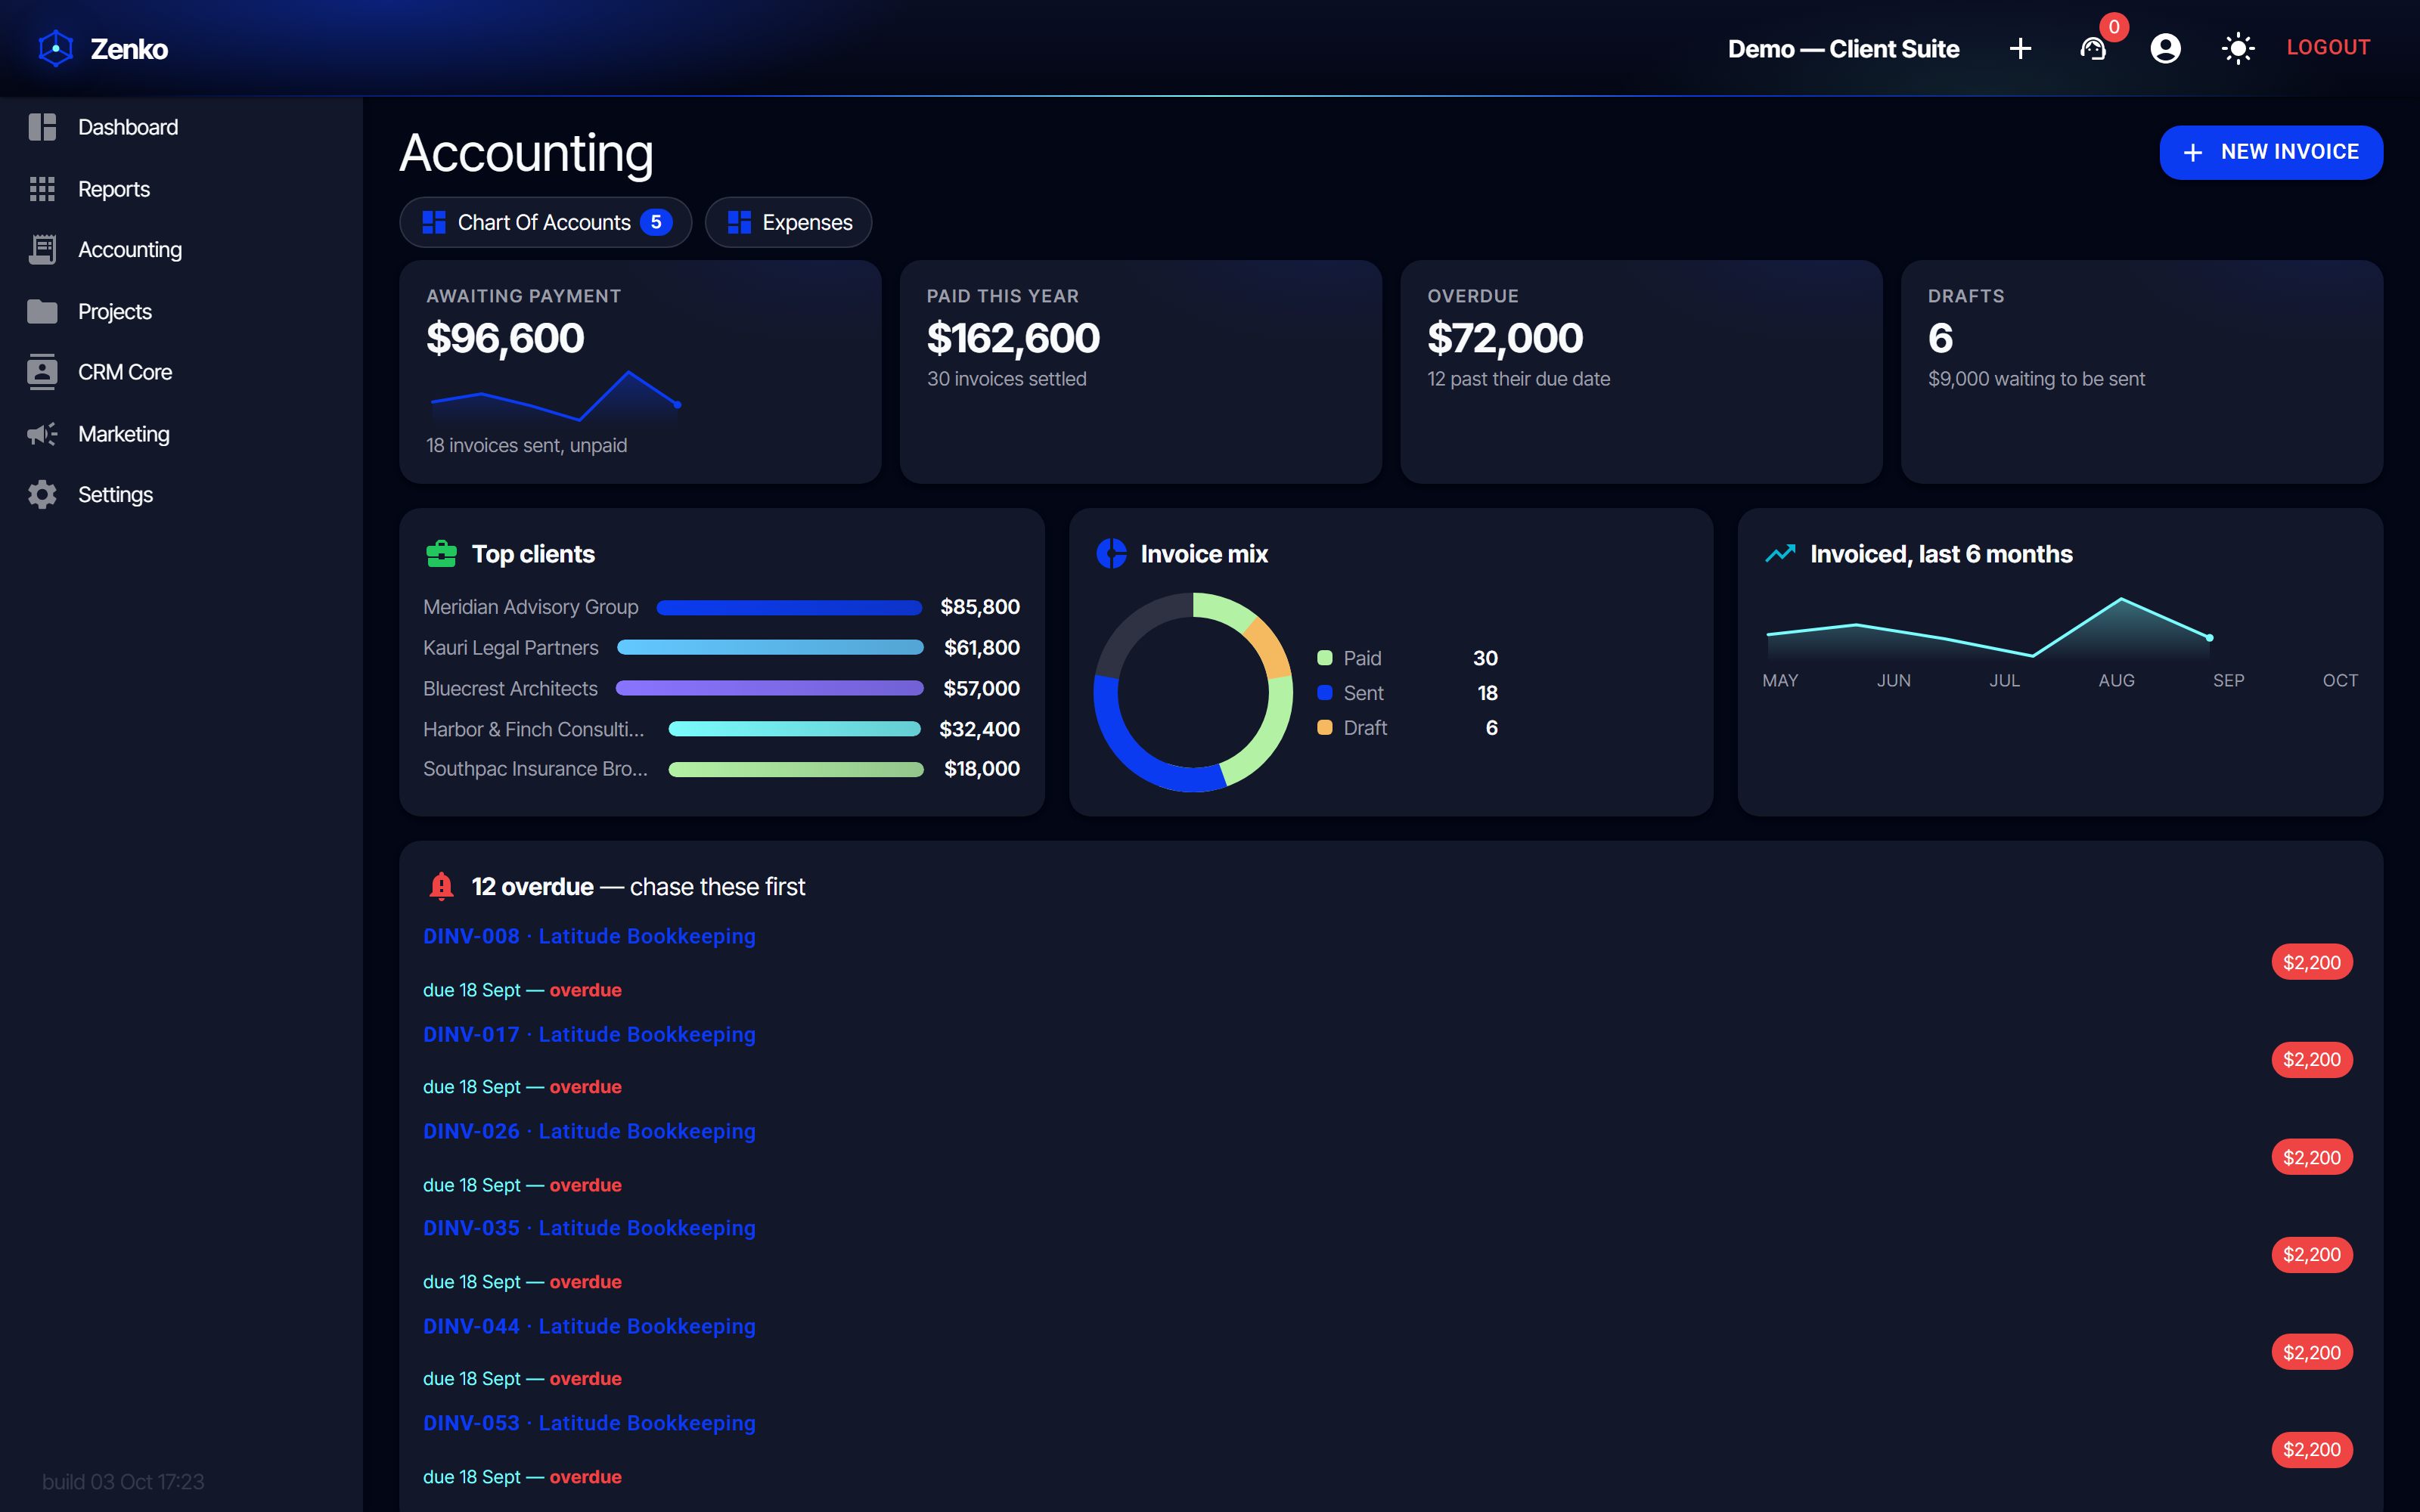Click the Reports grid icon
2420x1512 pixels.
coord(42,189)
